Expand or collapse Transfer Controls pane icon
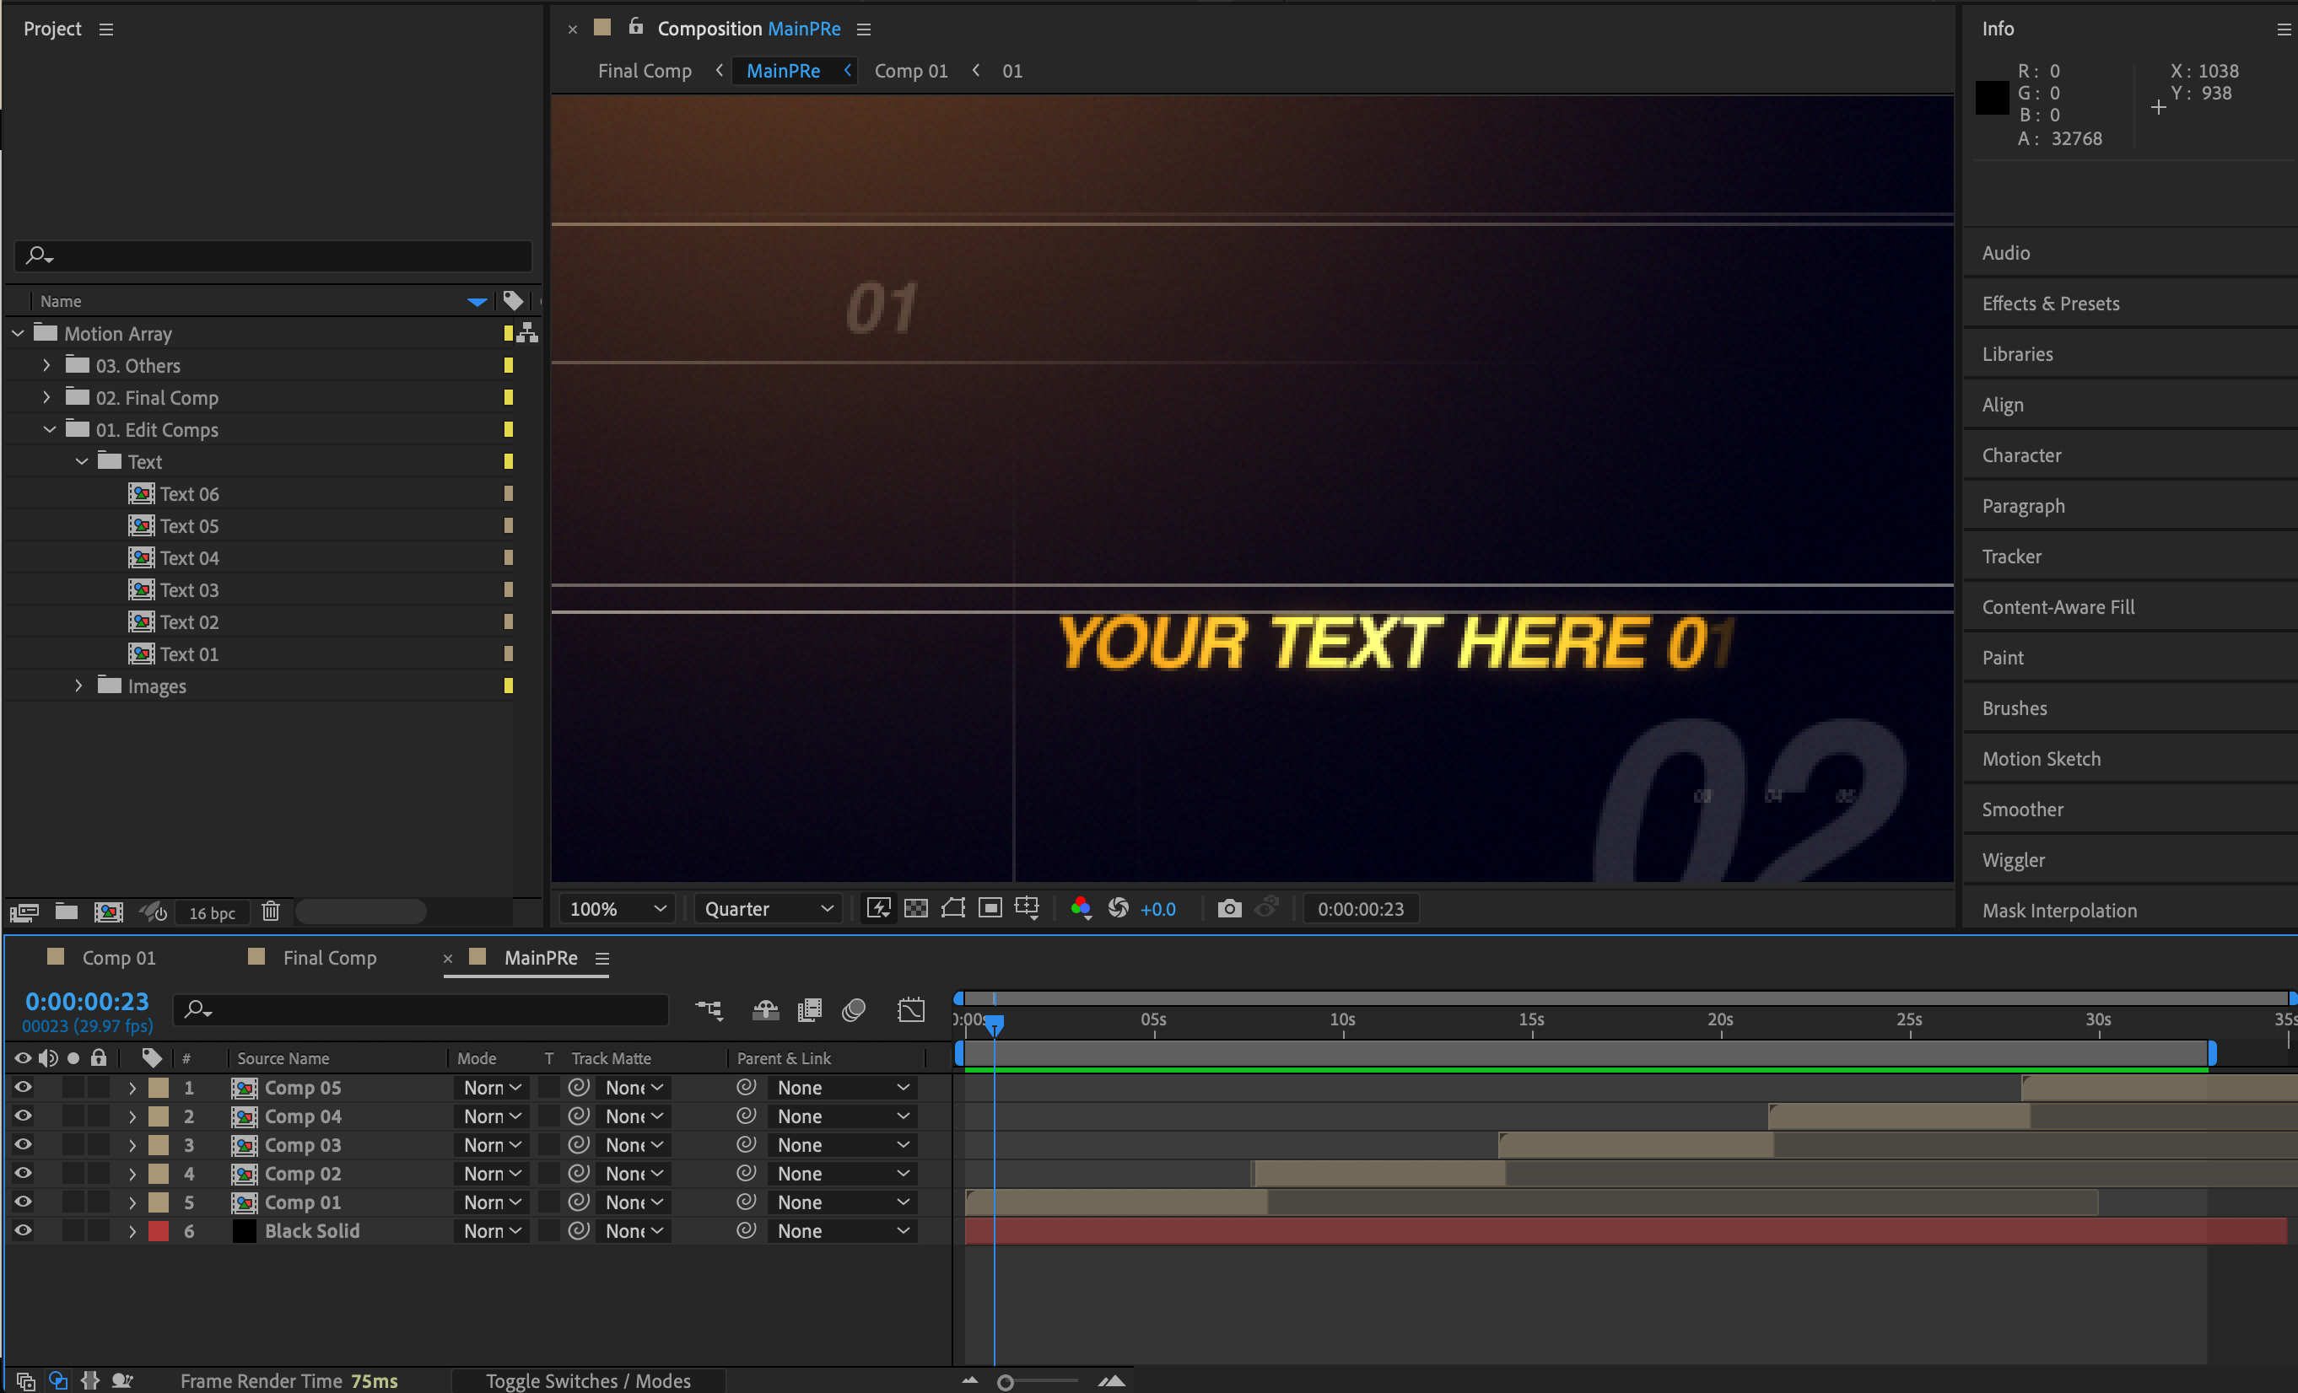This screenshot has width=2298, height=1393. (x=58, y=1381)
